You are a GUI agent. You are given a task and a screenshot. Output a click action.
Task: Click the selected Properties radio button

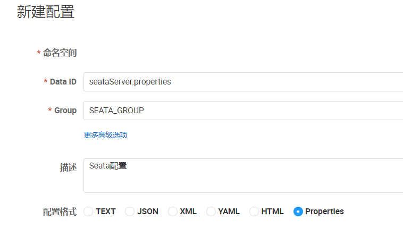[298, 212]
